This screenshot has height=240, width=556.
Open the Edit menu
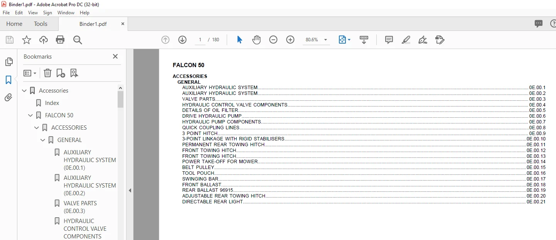19,13
